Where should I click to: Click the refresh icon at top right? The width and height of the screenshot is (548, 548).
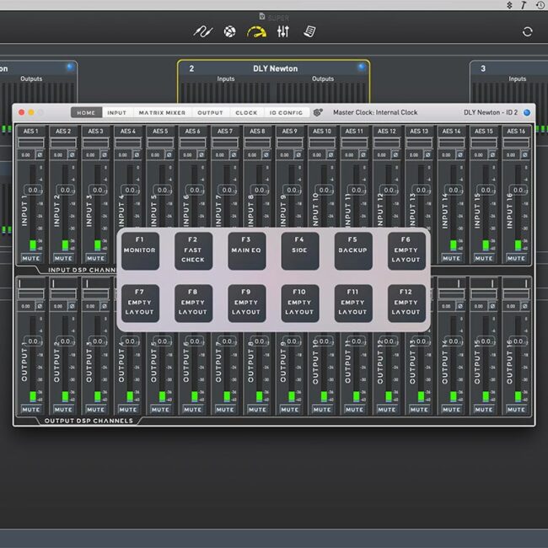click(x=527, y=31)
